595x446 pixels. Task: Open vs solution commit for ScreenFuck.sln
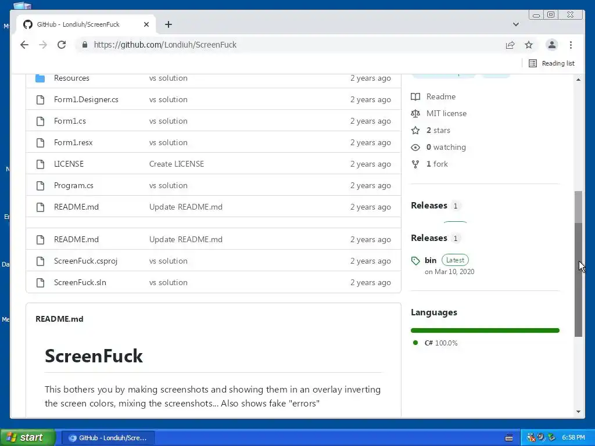(168, 283)
